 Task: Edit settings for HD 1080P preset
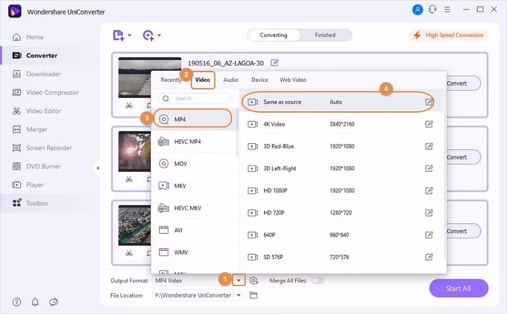(429, 191)
